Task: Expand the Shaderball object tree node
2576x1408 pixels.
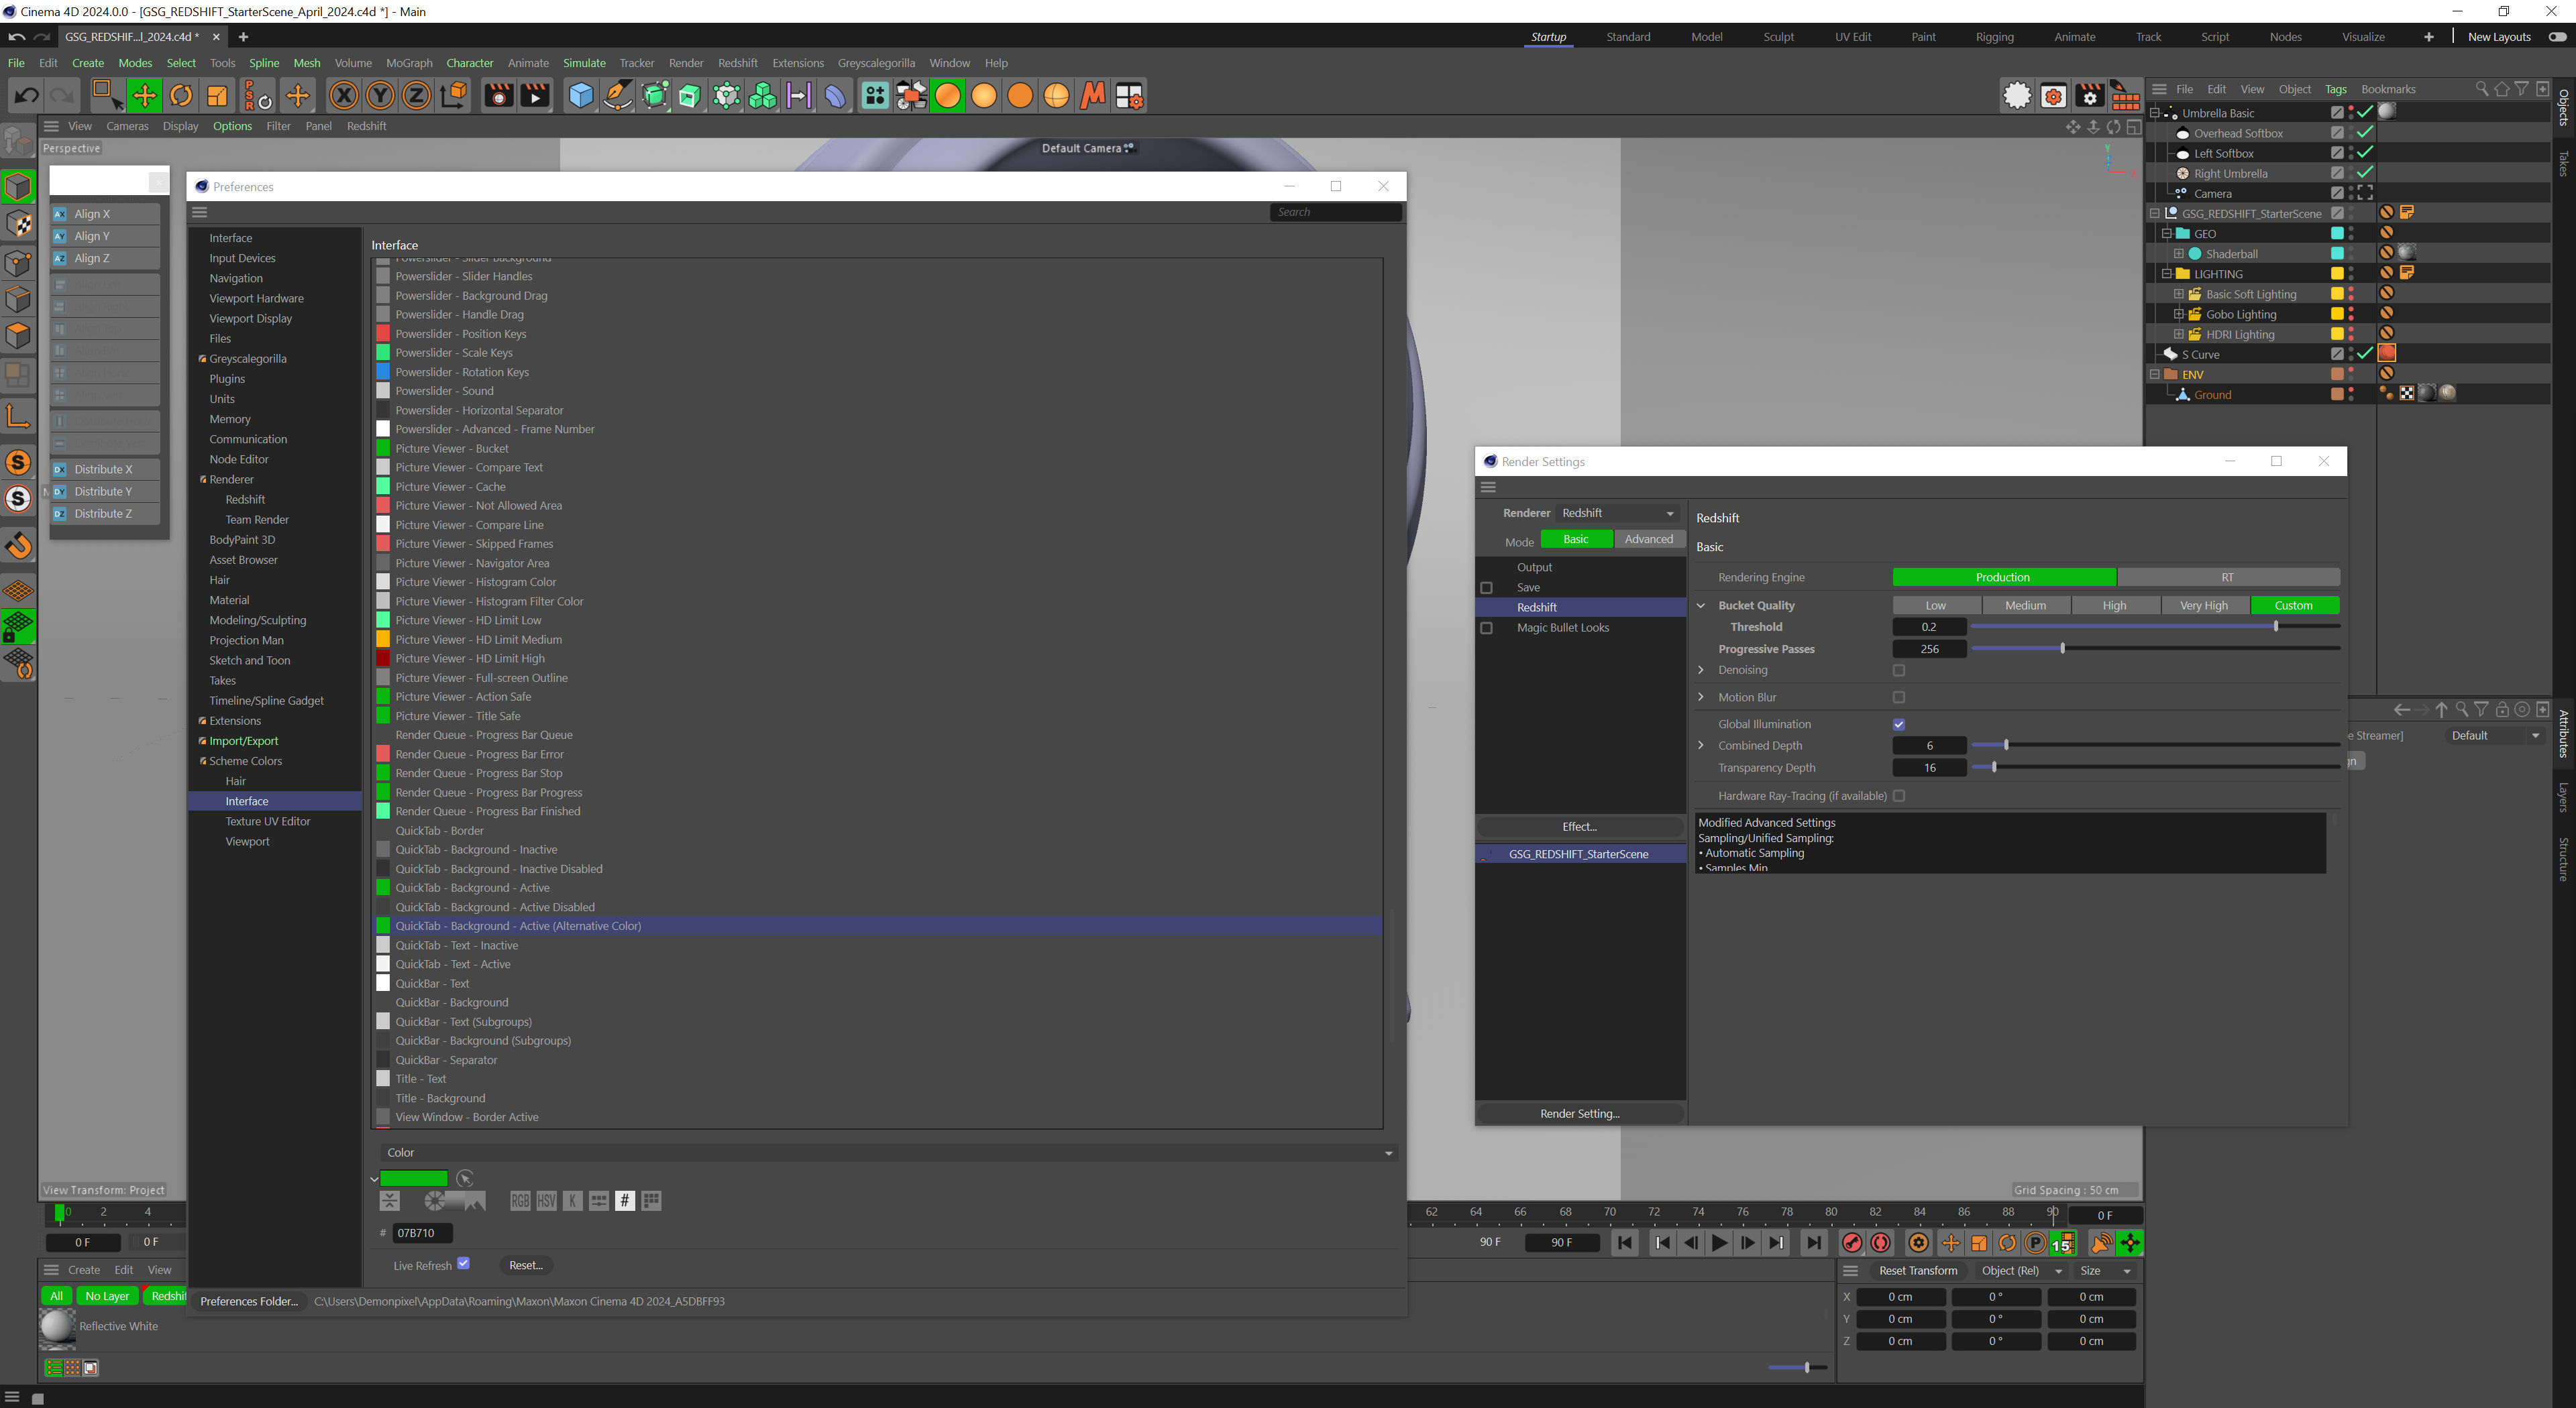Action: tap(2179, 254)
